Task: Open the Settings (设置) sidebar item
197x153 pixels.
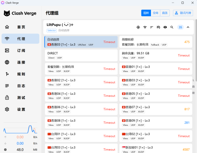Action: point(20,109)
